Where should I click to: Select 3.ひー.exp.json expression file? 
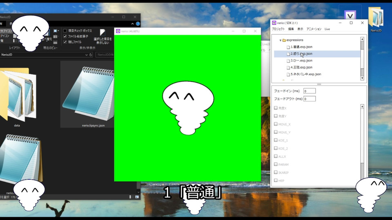301,61
